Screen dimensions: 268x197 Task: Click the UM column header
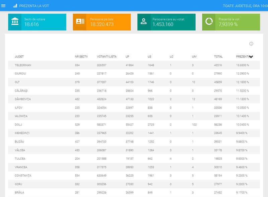click(194, 56)
